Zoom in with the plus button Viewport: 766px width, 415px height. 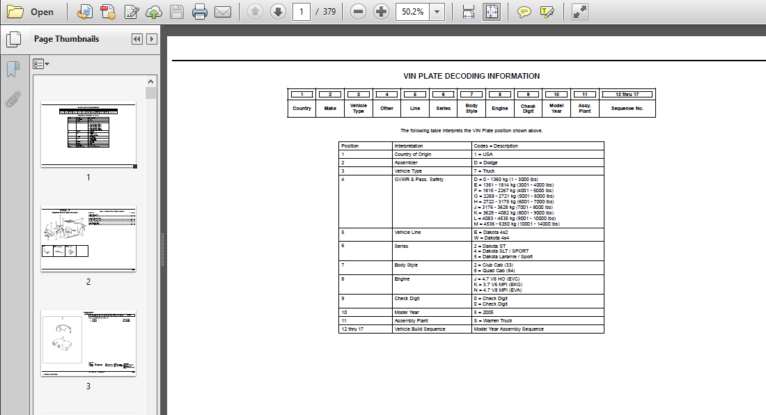point(381,12)
